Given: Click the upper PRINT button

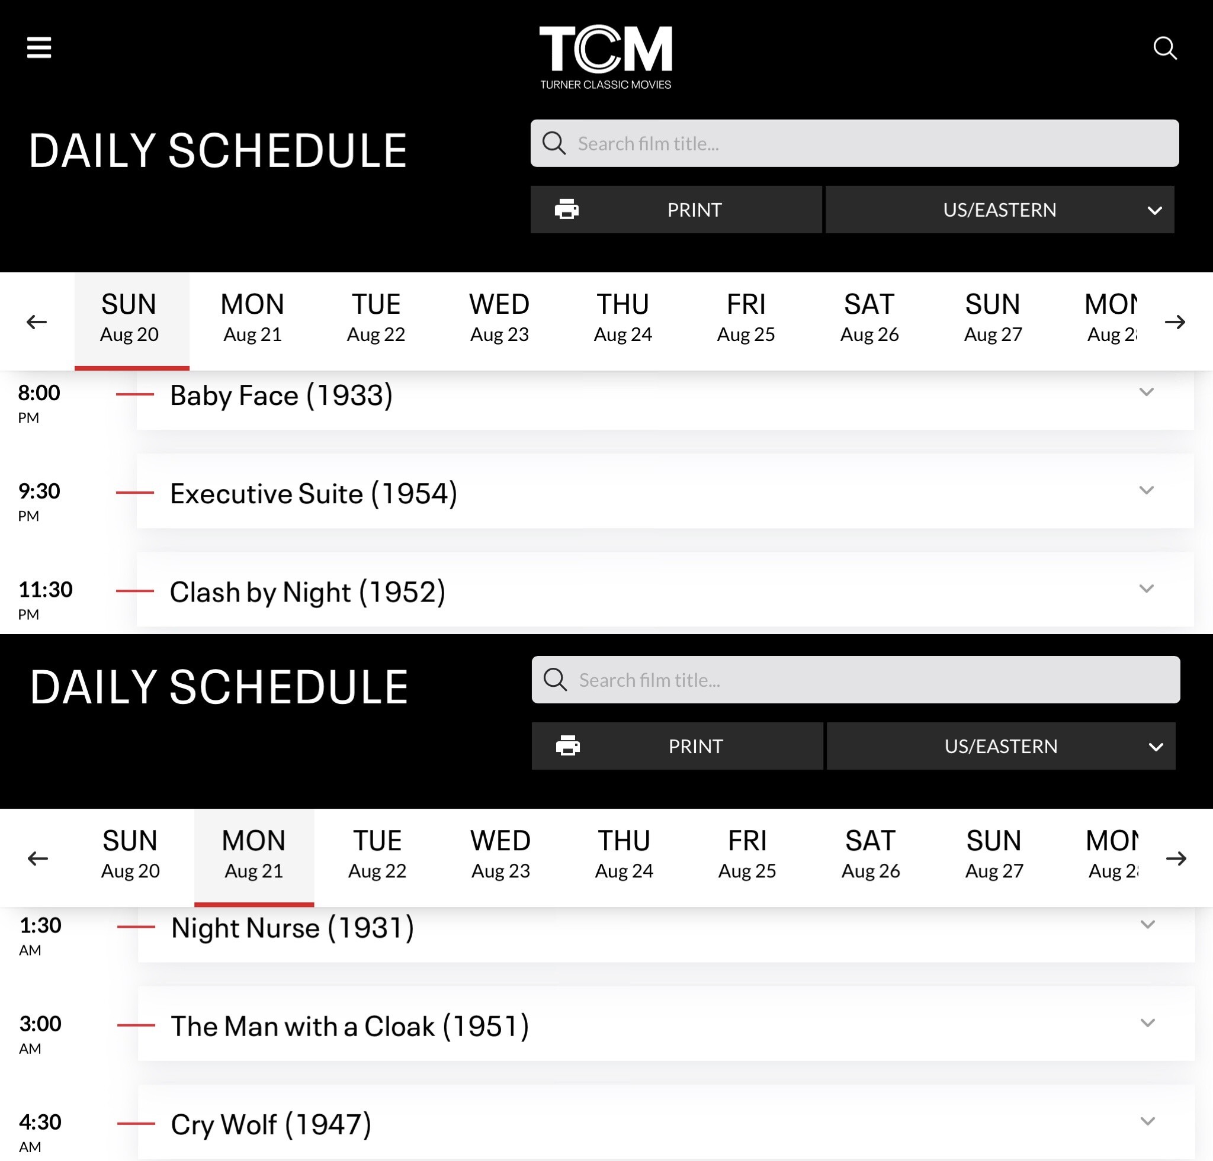Looking at the screenshot, I should tap(676, 210).
